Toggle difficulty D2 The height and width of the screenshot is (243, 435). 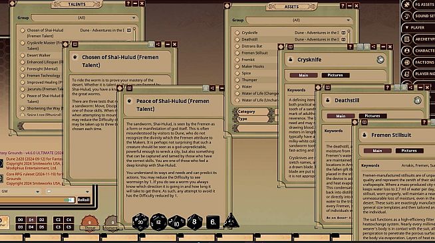point(42,220)
